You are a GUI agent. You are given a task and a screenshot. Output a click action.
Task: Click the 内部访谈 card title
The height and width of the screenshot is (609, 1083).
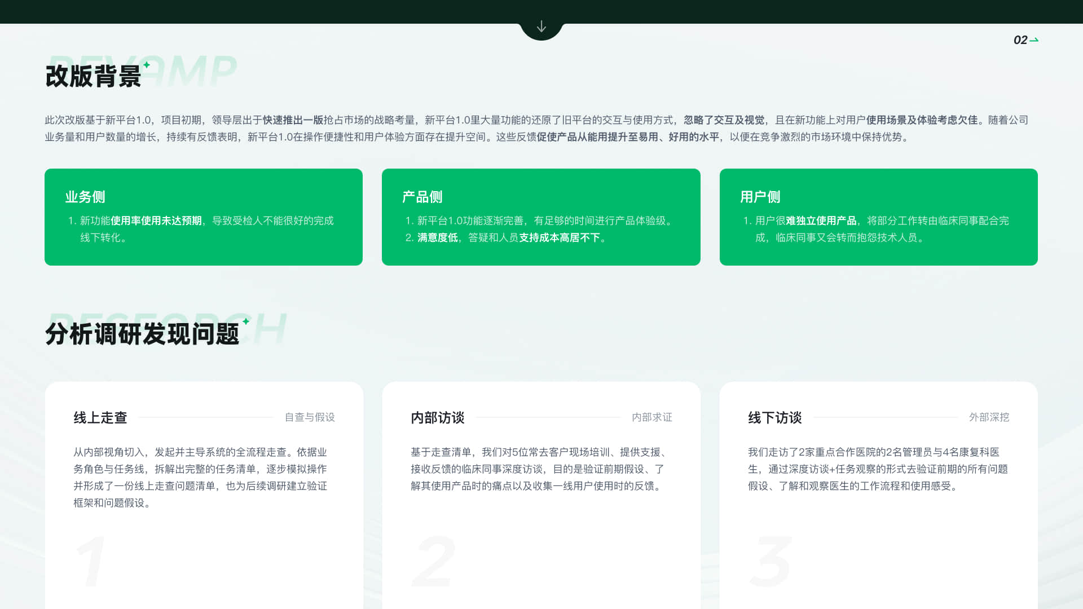(x=438, y=418)
